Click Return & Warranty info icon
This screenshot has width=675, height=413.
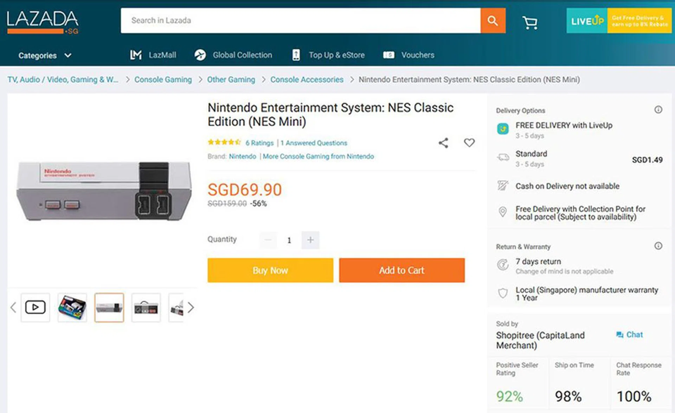pyautogui.click(x=658, y=246)
